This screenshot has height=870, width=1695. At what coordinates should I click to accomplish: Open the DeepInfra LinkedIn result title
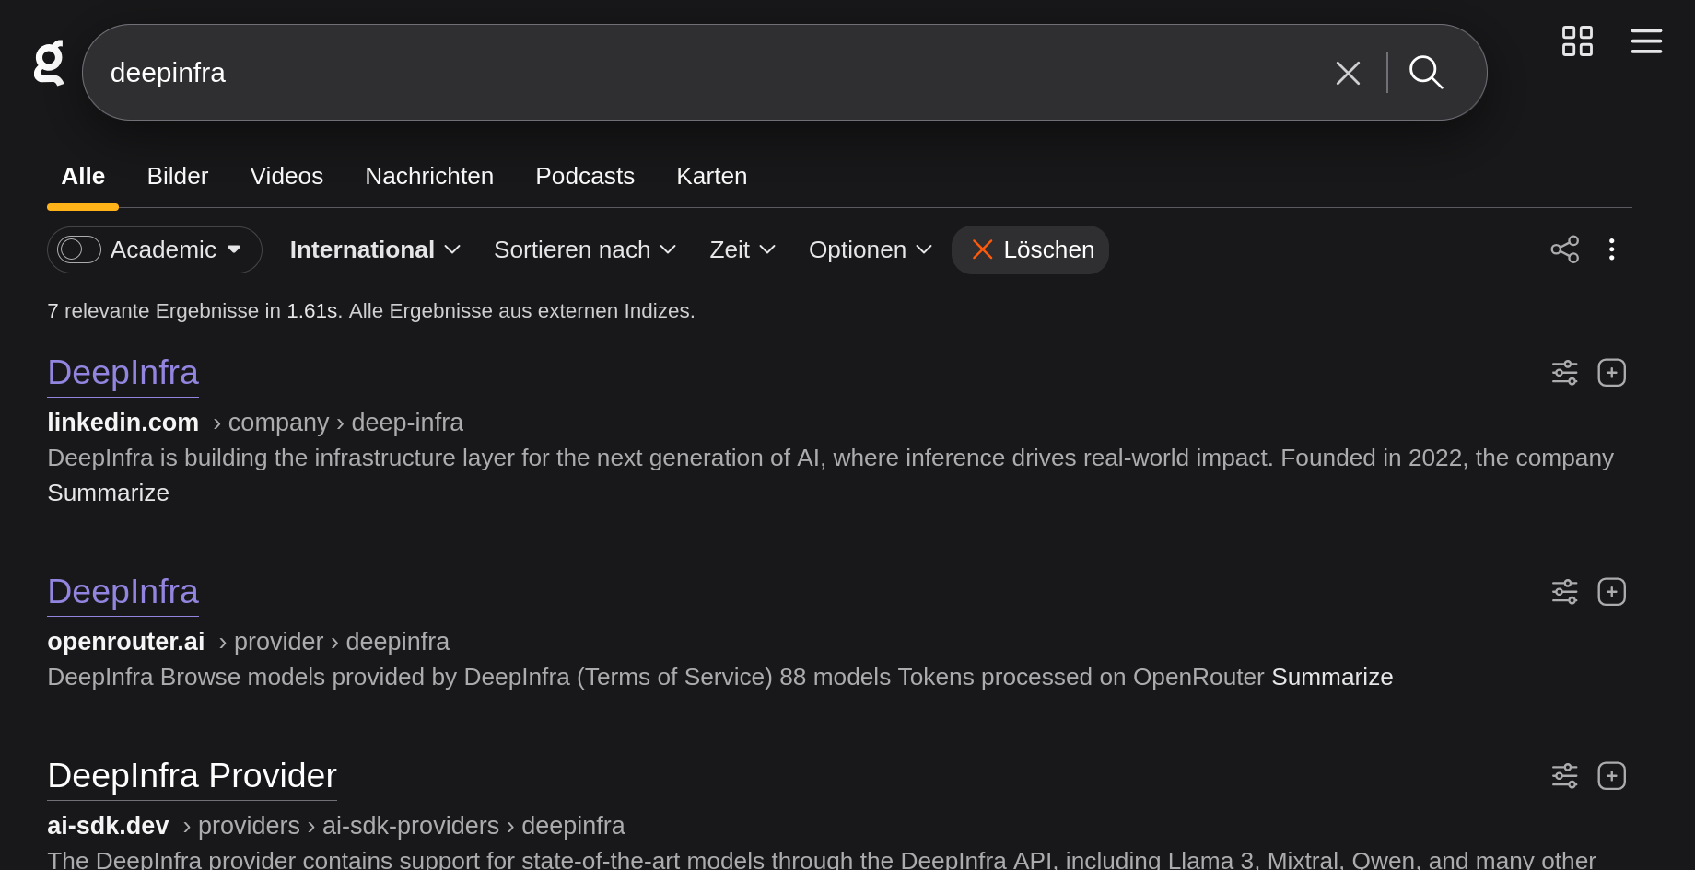pyautogui.click(x=123, y=373)
